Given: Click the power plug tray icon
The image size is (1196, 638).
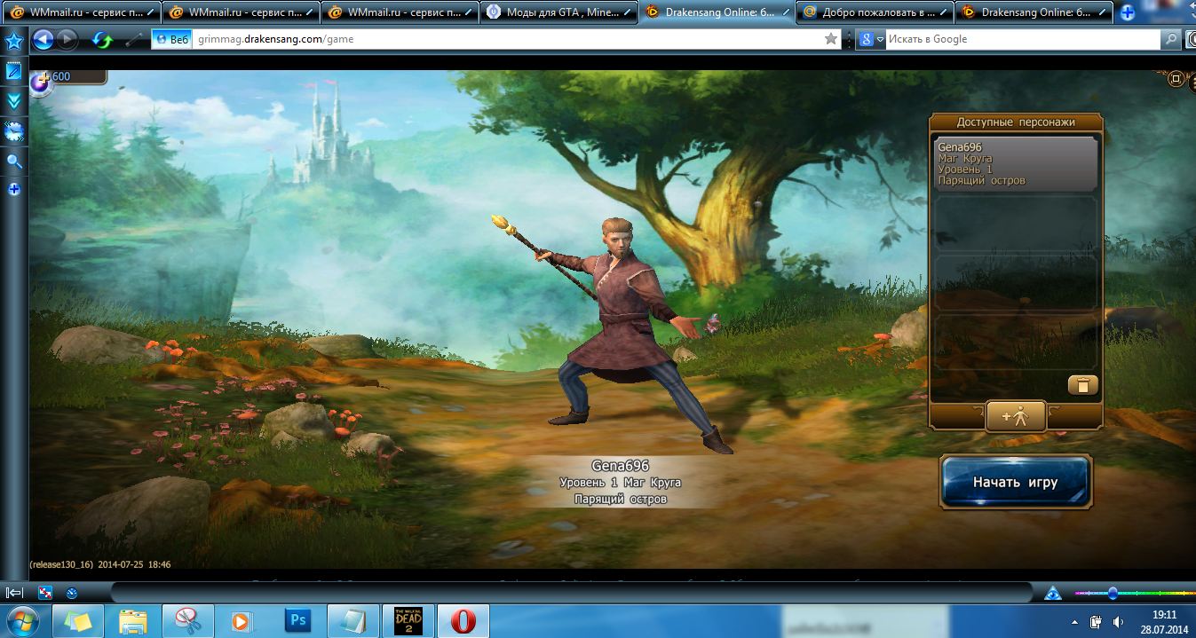Looking at the screenshot, I should pyautogui.click(x=1097, y=622).
